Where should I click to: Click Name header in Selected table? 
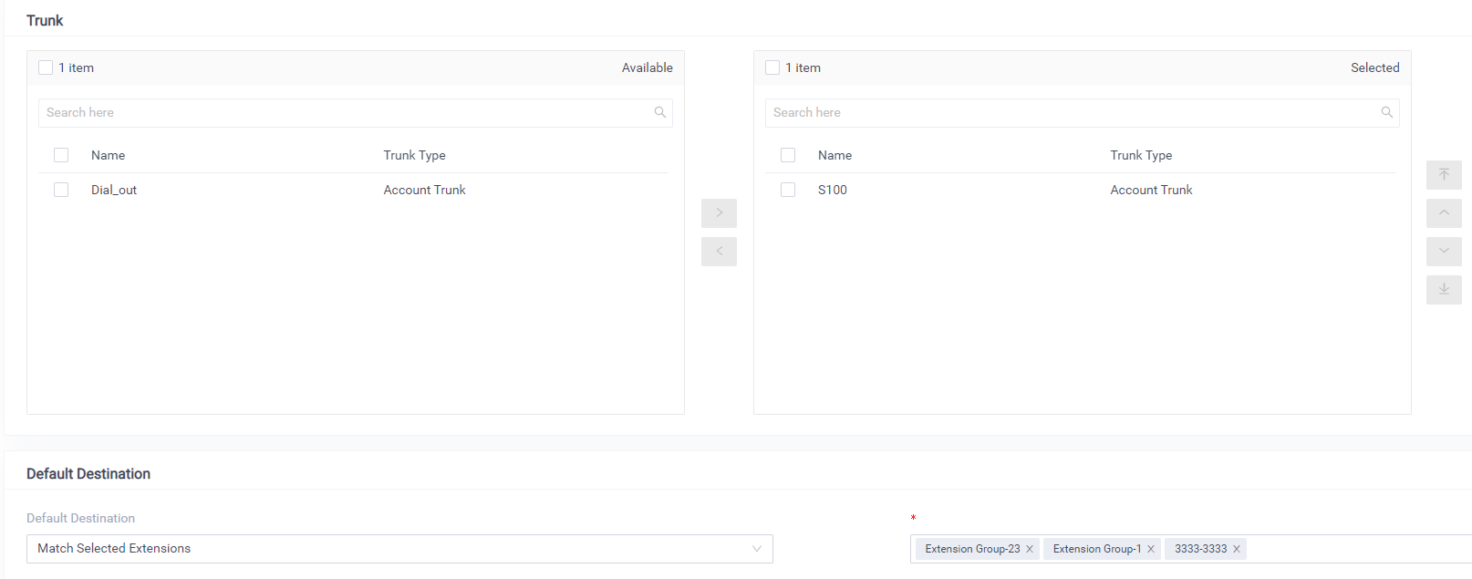(x=834, y=155)
